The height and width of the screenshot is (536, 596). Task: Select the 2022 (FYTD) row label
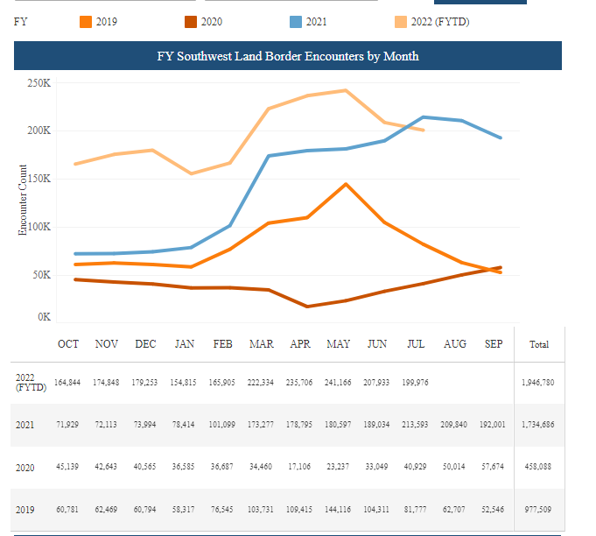(30, 382)
